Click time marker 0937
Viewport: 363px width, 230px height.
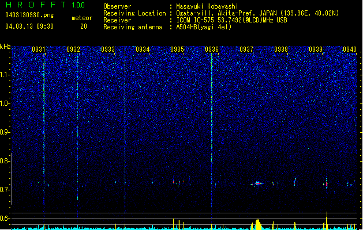246,49
